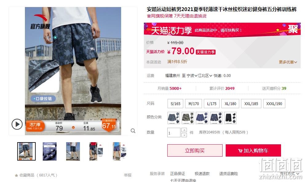Screen dimensions: 305x182
Task: Expand 更多优惠 offers dropdown
Action: [288, 62]
